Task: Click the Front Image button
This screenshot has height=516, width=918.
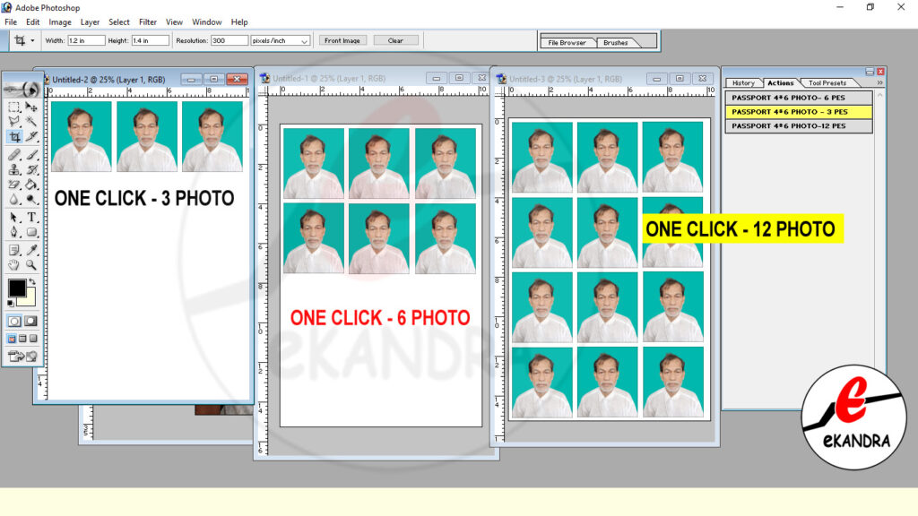Action: (342, 40)
